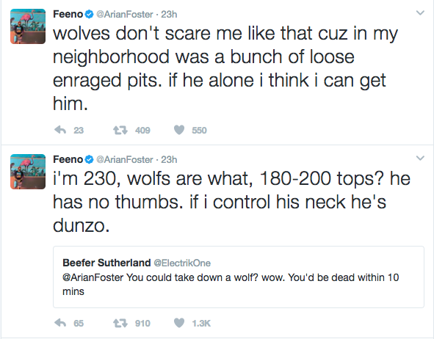Open Beefer Sutherland's quoted tweet
The width and height of the screenshot is (434, 339).
239,277
